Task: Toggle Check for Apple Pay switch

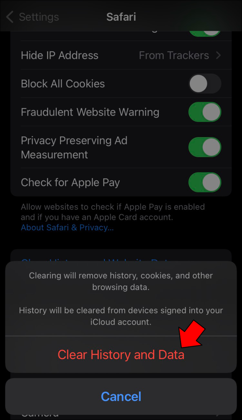Action: pyautogui.click(x=205, y=182)
